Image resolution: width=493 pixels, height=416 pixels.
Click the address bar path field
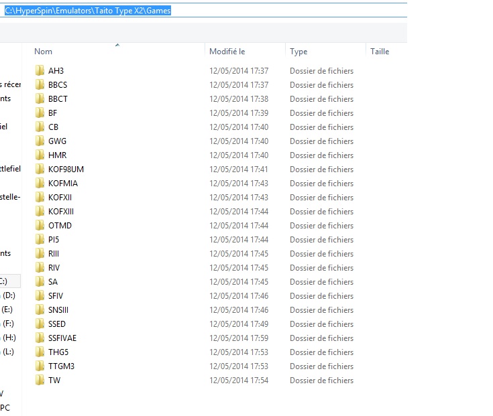pyautogui.click(x=203, y=11)
